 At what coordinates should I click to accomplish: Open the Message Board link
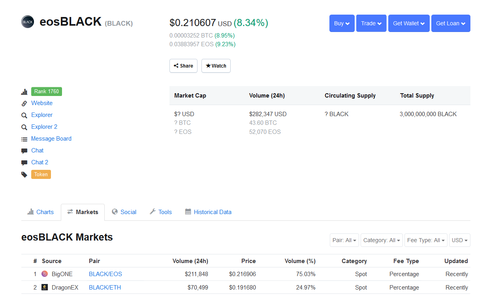51,139
